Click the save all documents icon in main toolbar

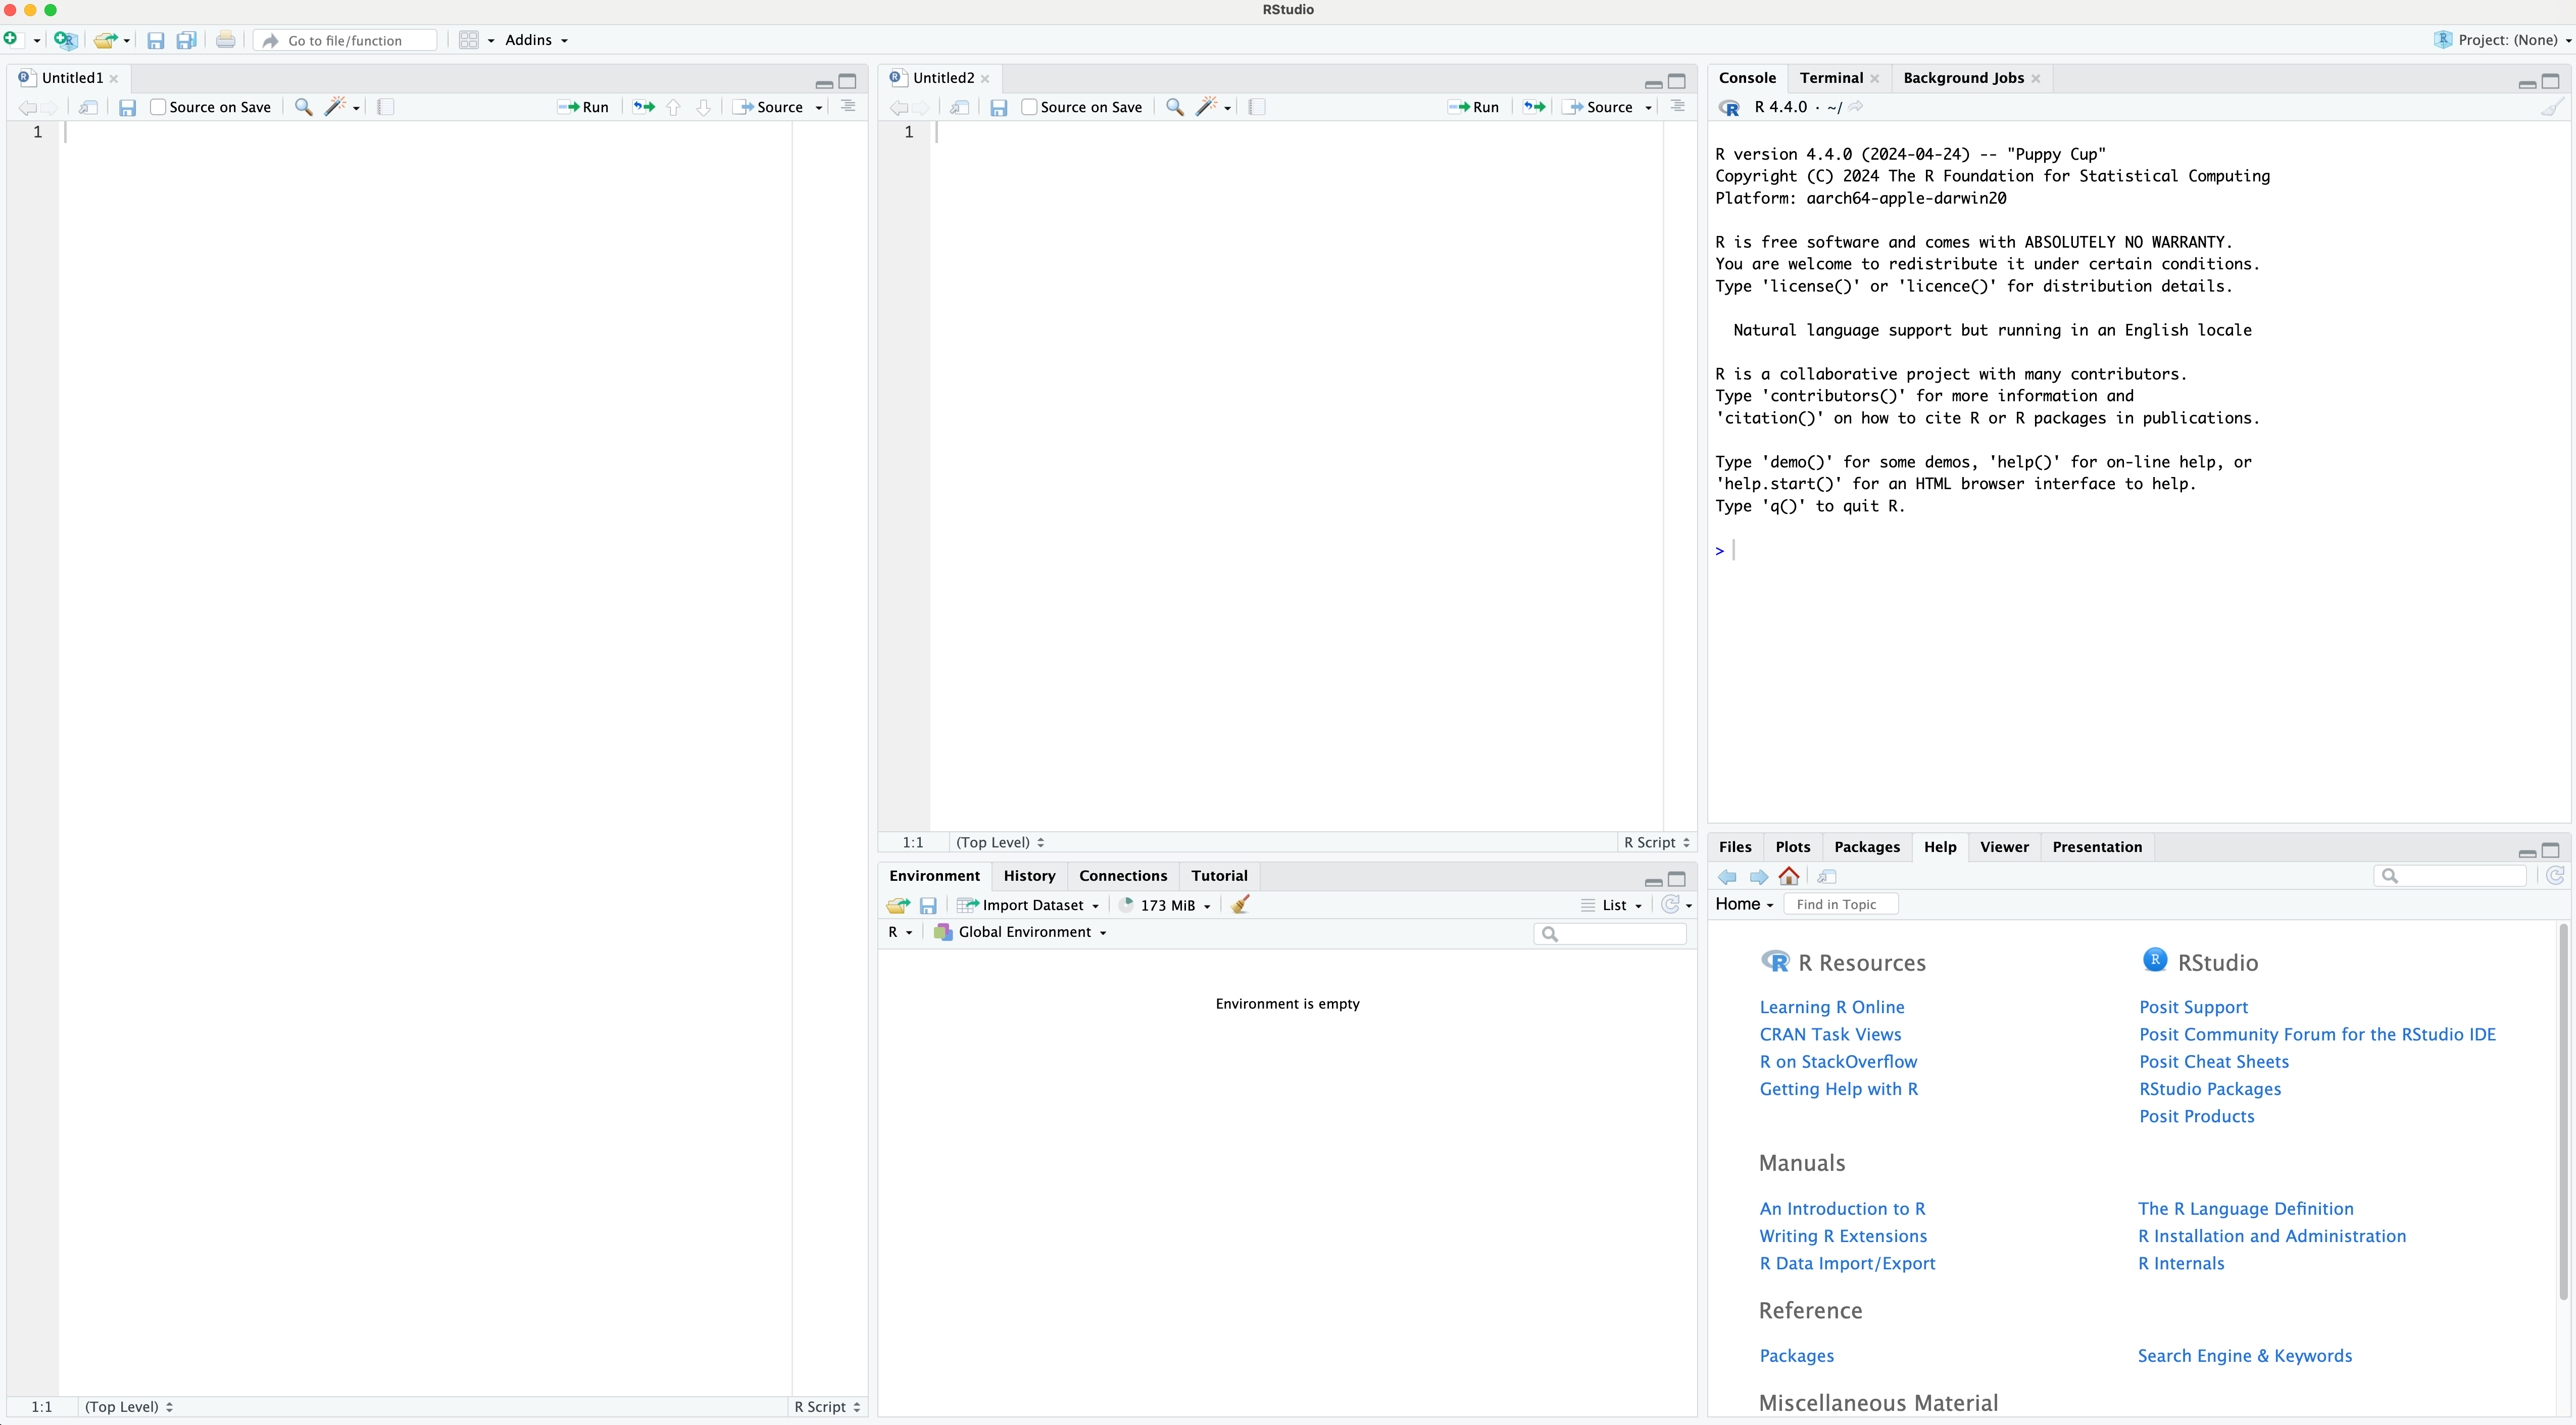tap(186, 40)
